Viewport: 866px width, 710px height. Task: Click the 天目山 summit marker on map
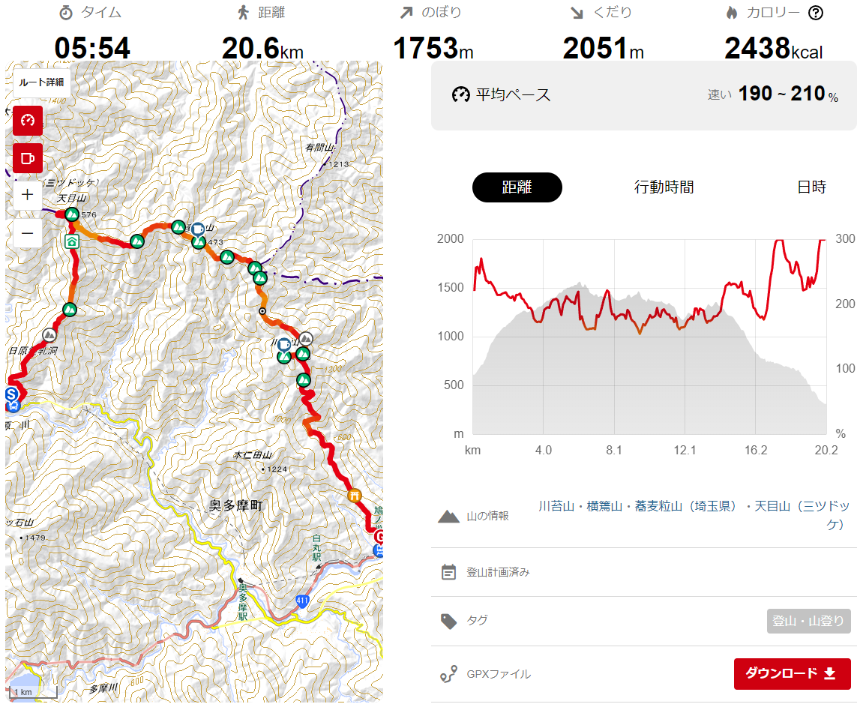pos(72,214)
